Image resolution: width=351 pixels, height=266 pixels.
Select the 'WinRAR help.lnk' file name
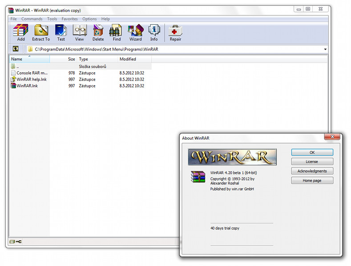tap(32, 79)
